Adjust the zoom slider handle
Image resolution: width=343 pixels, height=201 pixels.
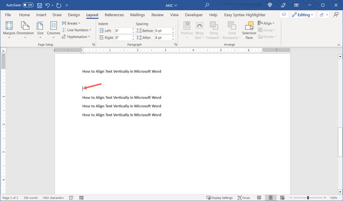point(308,198)
